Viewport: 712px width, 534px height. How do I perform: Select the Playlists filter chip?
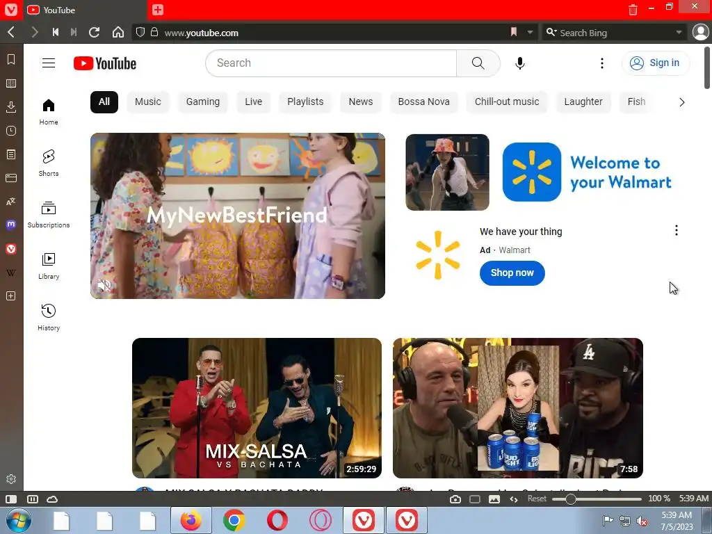[305, 102]
